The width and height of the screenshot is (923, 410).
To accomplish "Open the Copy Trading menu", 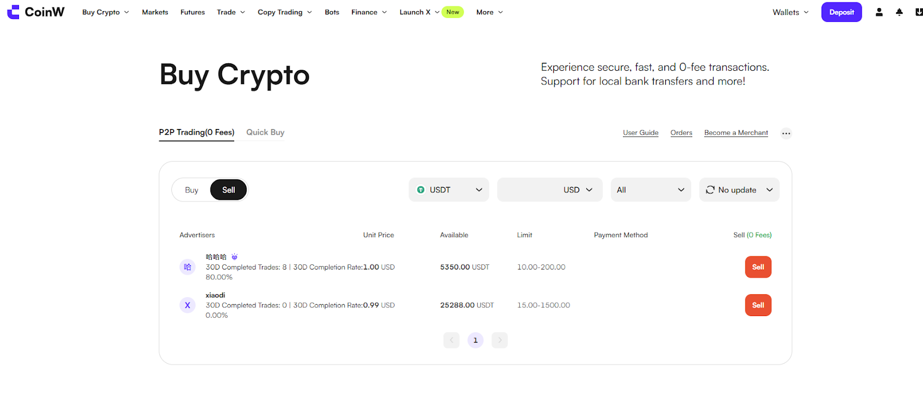I will pos(285,12).
